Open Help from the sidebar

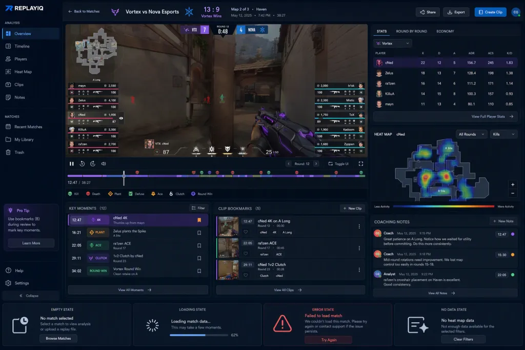click(x=31, y=271)
